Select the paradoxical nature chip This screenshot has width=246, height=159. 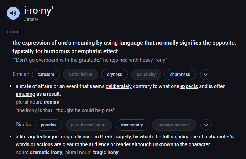89,125
